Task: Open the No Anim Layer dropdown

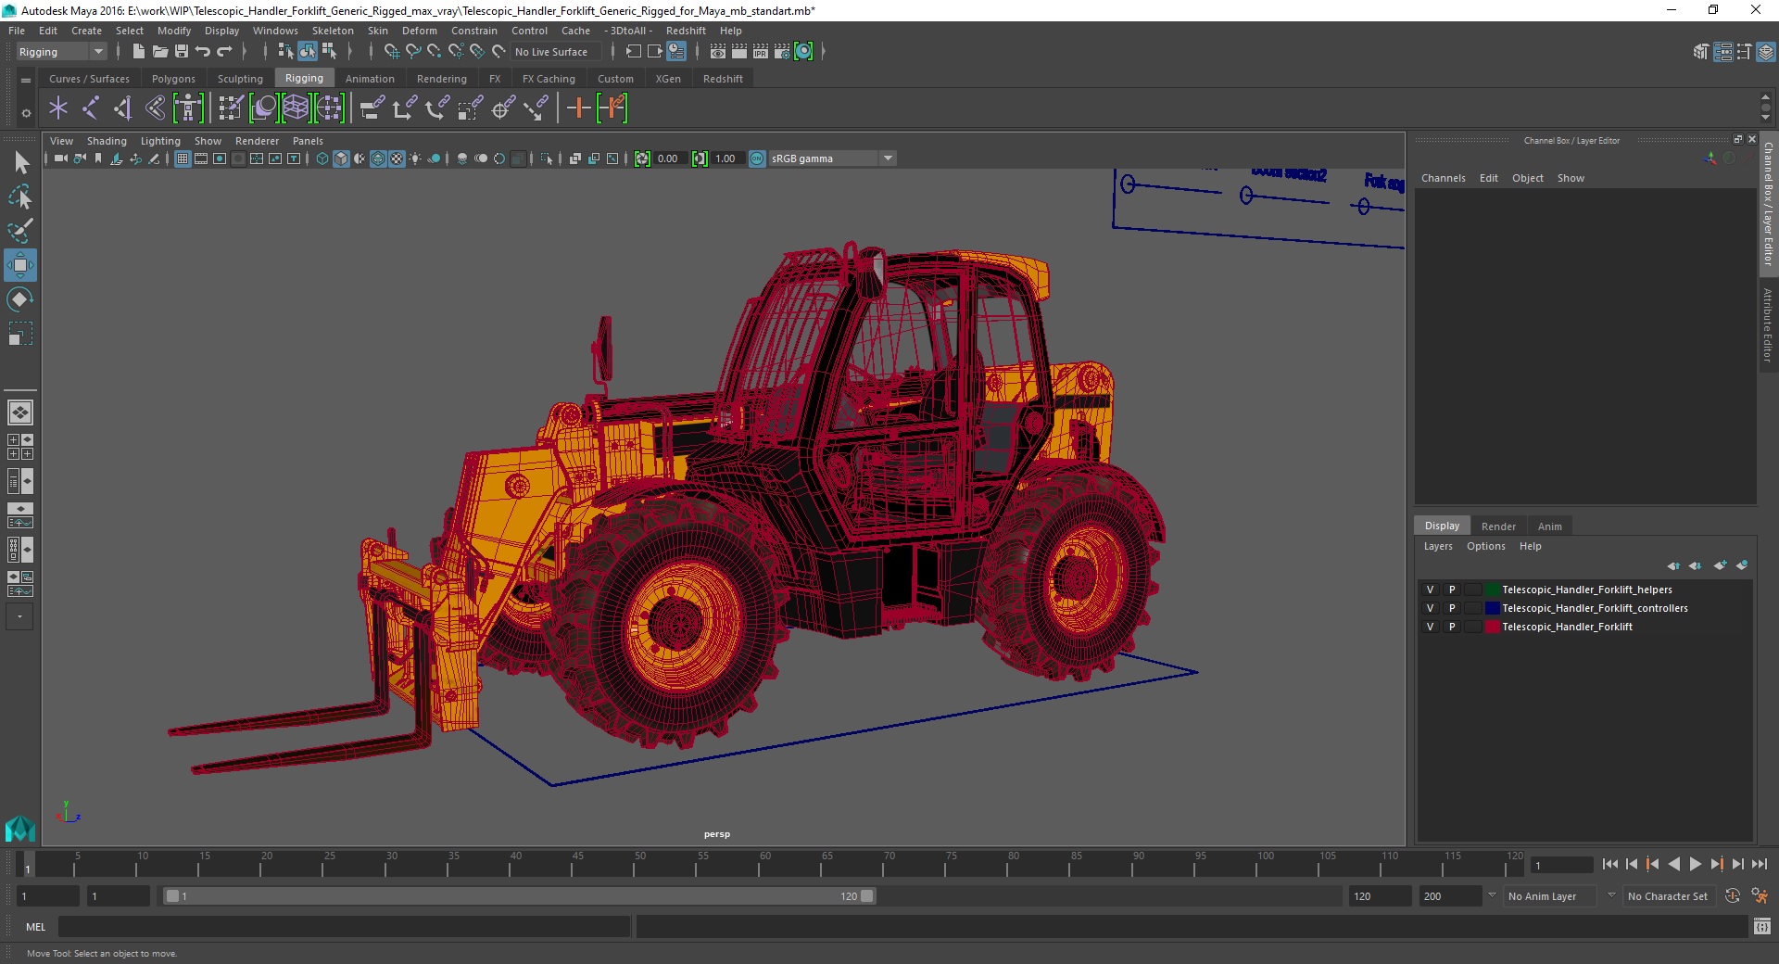Action: (1552, 896)
